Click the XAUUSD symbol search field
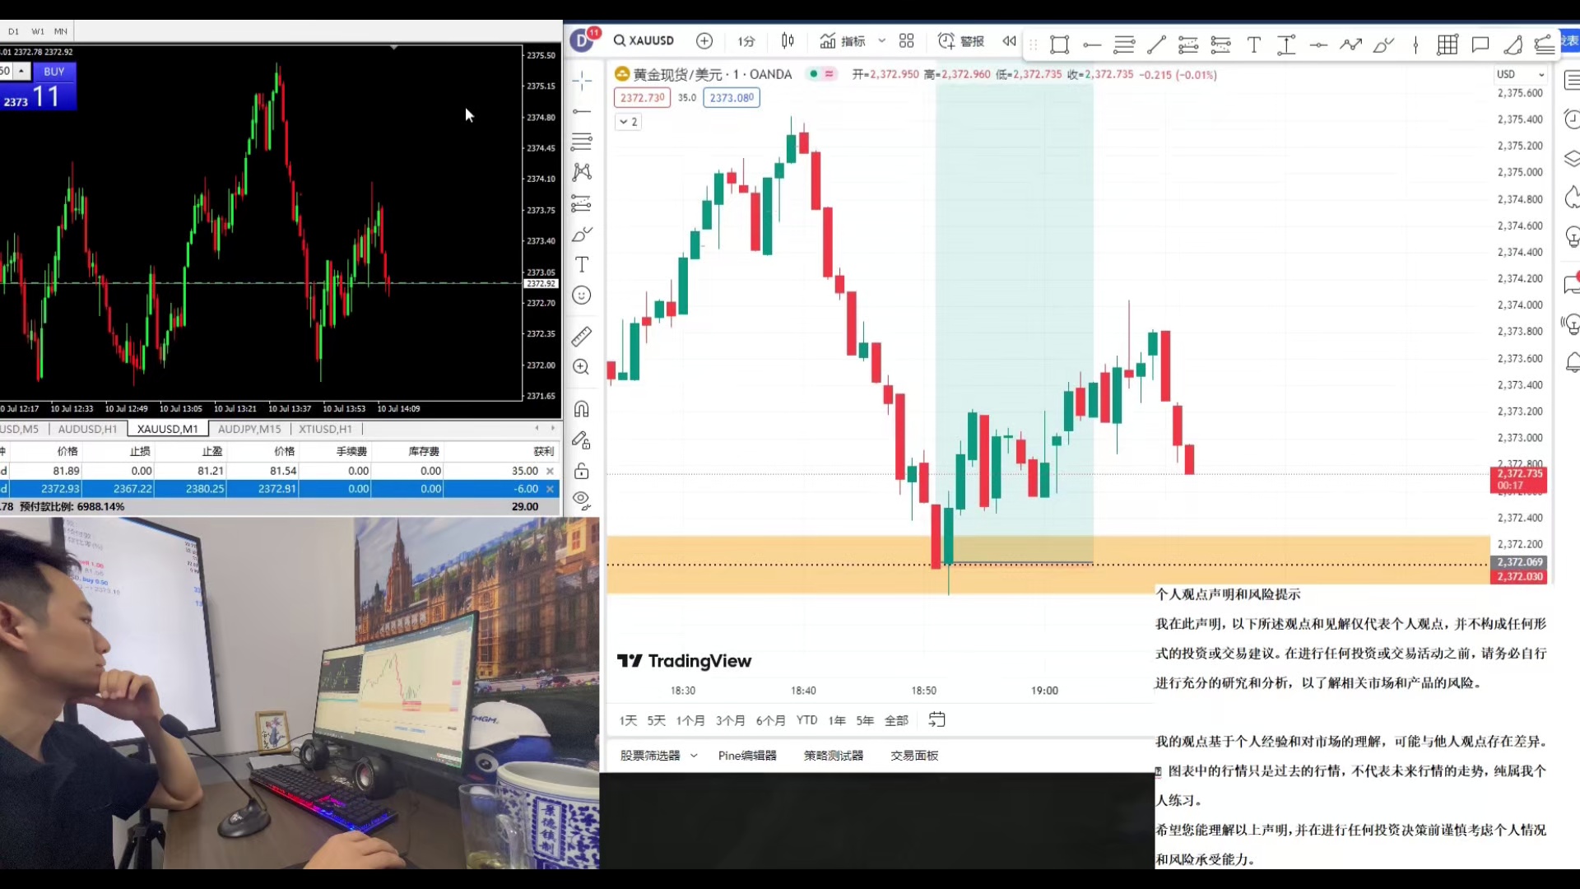1580x889 pixels. 644,41
